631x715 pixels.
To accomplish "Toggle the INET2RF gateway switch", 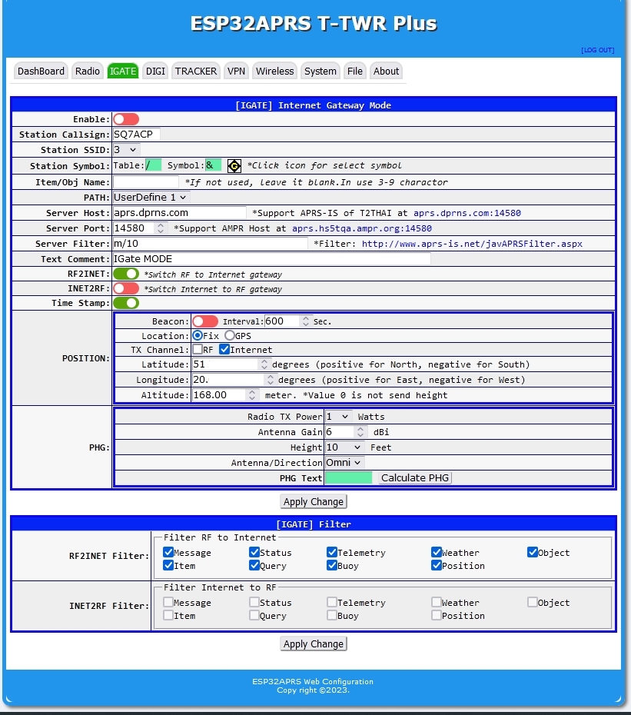I will [126, 288].
